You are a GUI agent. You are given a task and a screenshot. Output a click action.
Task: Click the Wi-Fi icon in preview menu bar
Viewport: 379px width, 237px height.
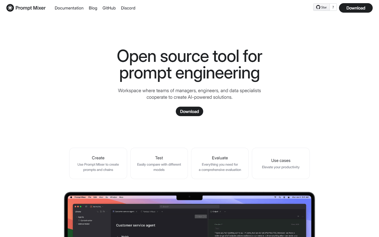click(x=275, y=197)
